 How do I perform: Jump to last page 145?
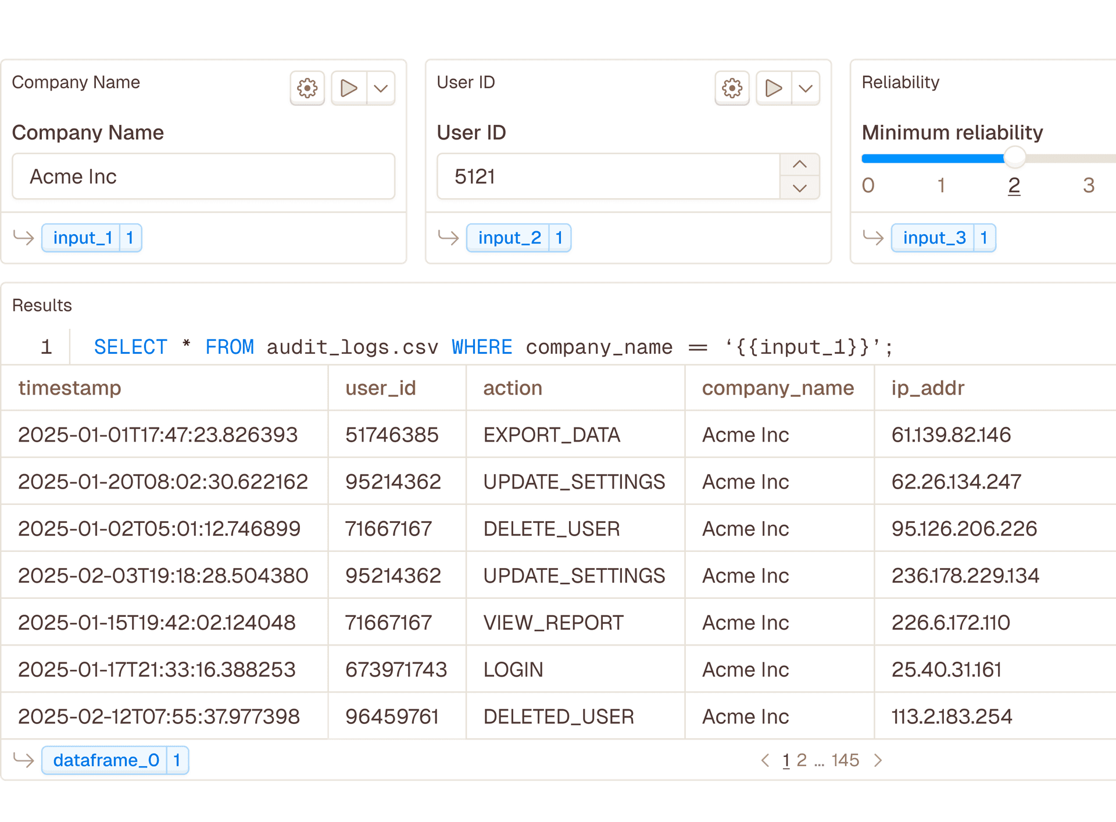(x=845, y=760)
